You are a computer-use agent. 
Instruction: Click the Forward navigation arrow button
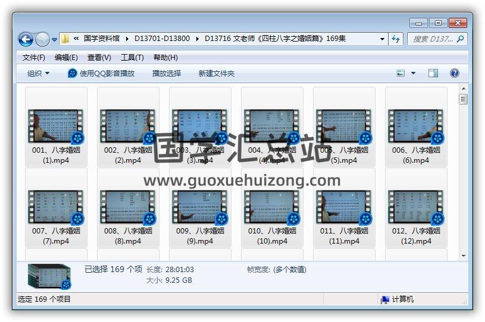[x=42, y=39]
